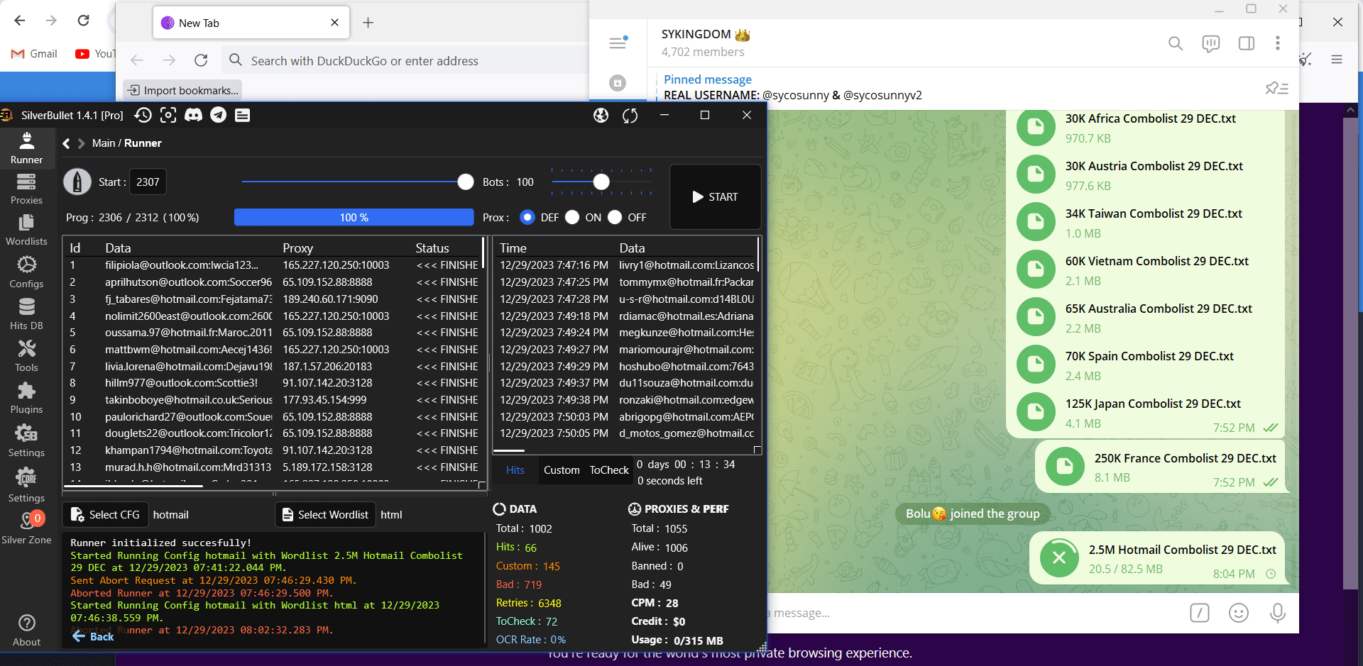
Task: Select row 7 livia.lorena@hotmail.com
Action: pos(273,367)
